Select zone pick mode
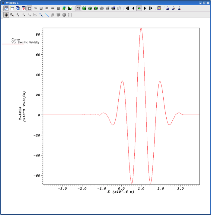 click(x=18, y=15)
